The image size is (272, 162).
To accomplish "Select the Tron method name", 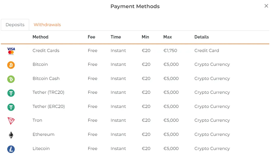I will pyautogui.click(x=37, y=120).
